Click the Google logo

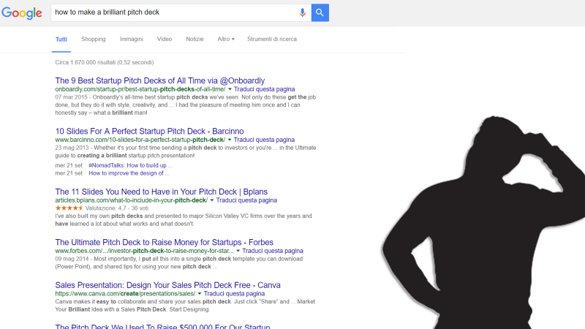22,13
